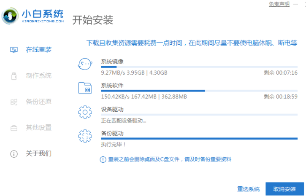Click the 备份驱动 gear icon
The width and height of the screenshot is (306, 196).
(85, 137)
